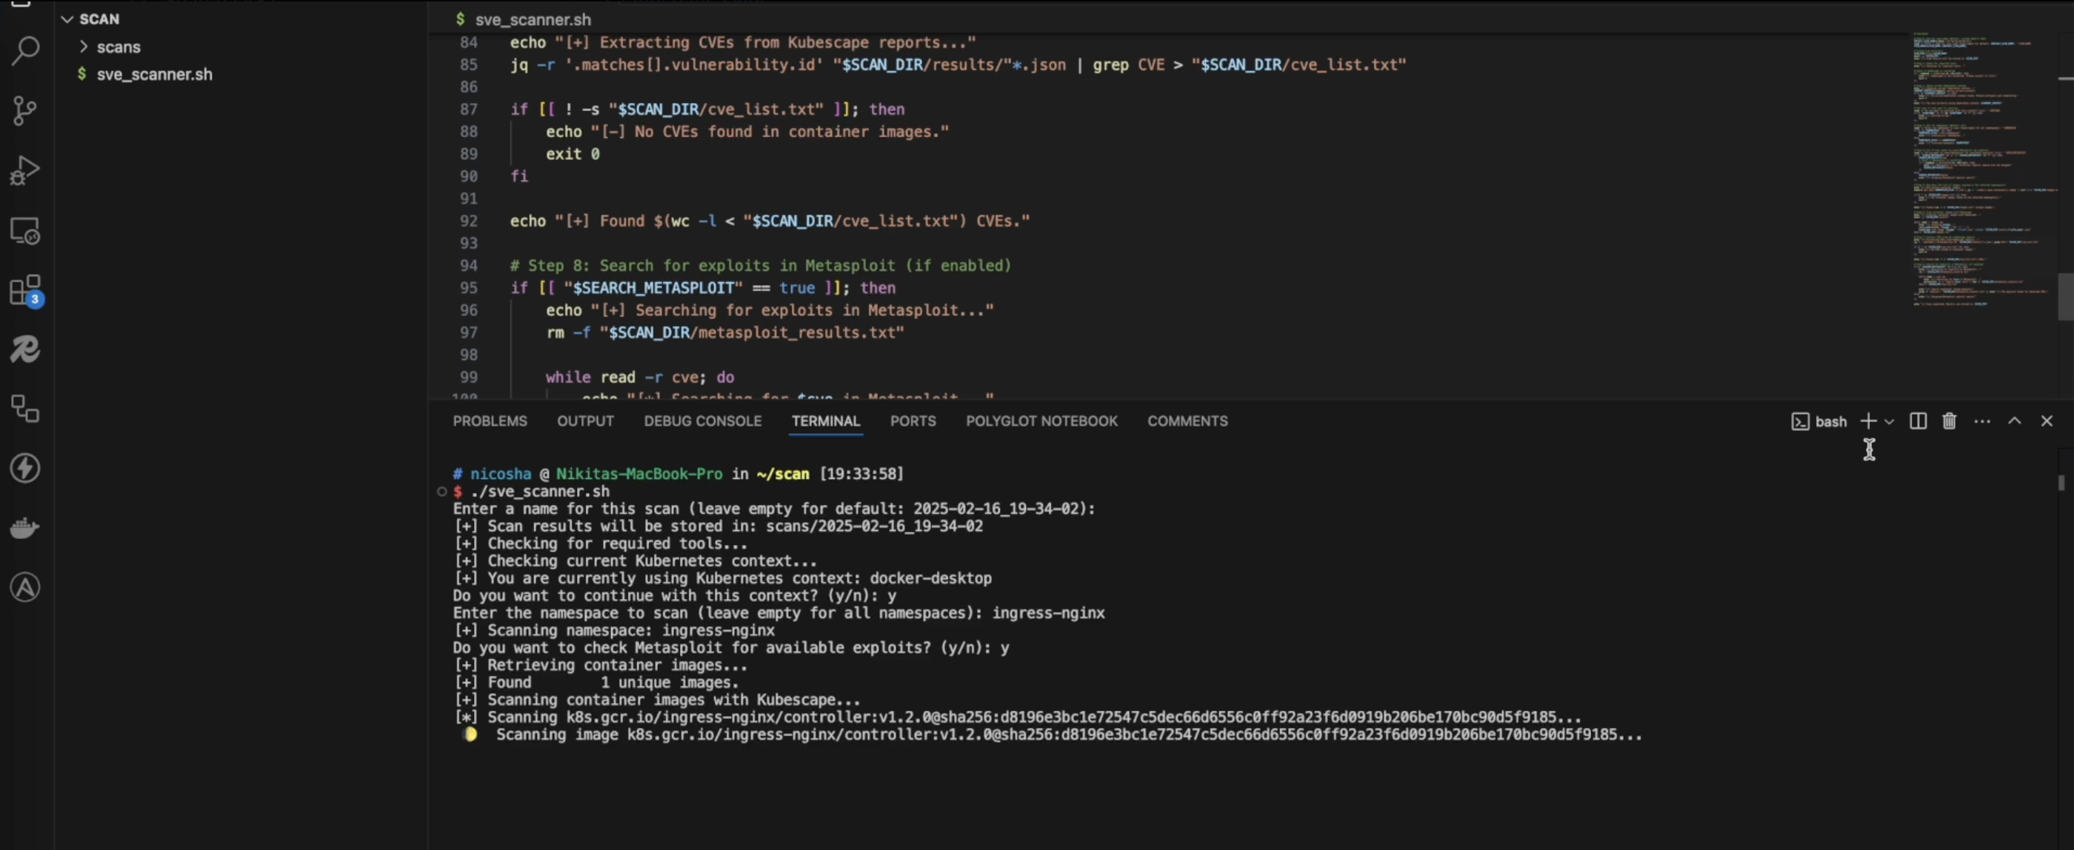
Task: Collapse the SCAN folder section
Action: (90, 19)
